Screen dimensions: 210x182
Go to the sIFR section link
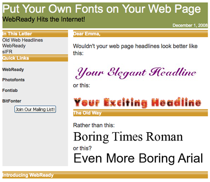(x=7, y=52)
